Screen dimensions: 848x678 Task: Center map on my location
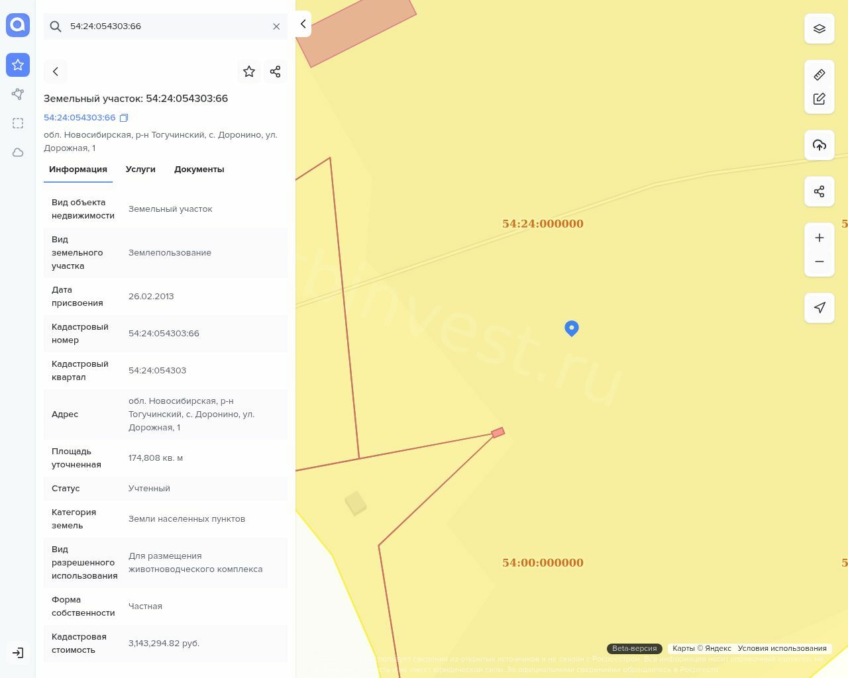(819, 308)
